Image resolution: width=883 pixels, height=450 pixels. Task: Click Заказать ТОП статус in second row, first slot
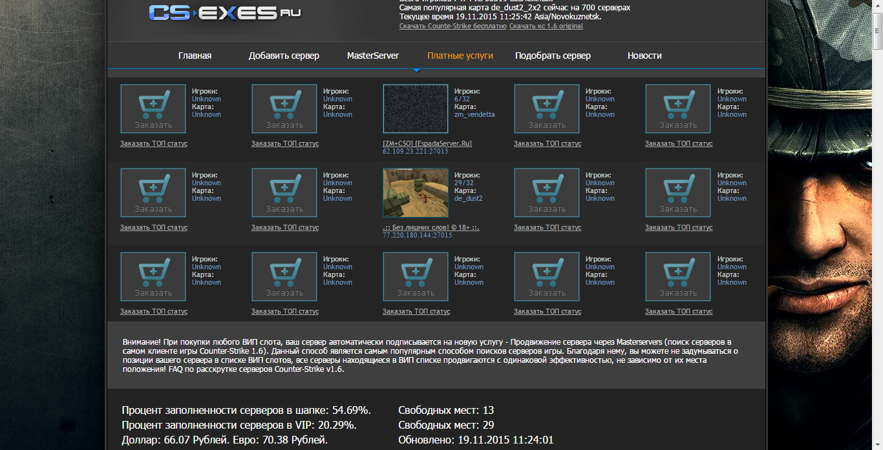coord(154,227)
